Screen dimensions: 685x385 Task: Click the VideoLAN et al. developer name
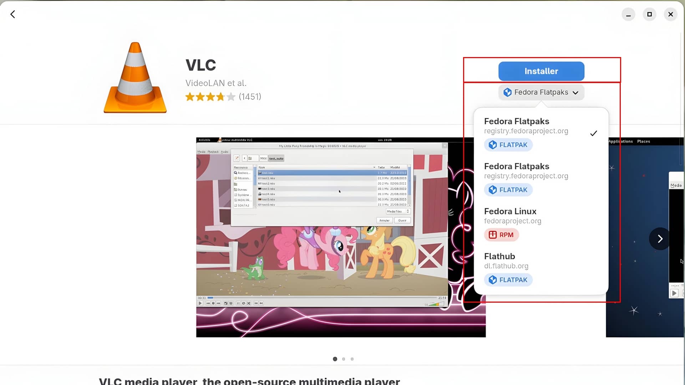[x=216, y=83]
